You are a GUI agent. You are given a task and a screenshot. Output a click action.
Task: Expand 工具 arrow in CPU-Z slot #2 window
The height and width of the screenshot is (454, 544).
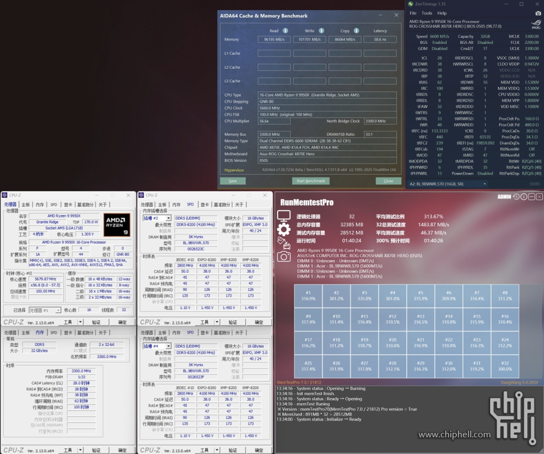tap(217, 322)
